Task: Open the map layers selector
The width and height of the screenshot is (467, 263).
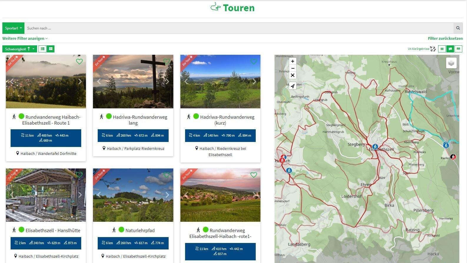Action: 451,63
